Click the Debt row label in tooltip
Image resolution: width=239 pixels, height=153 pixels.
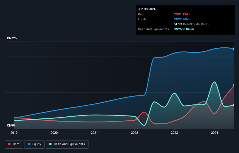tap(141, 14)
